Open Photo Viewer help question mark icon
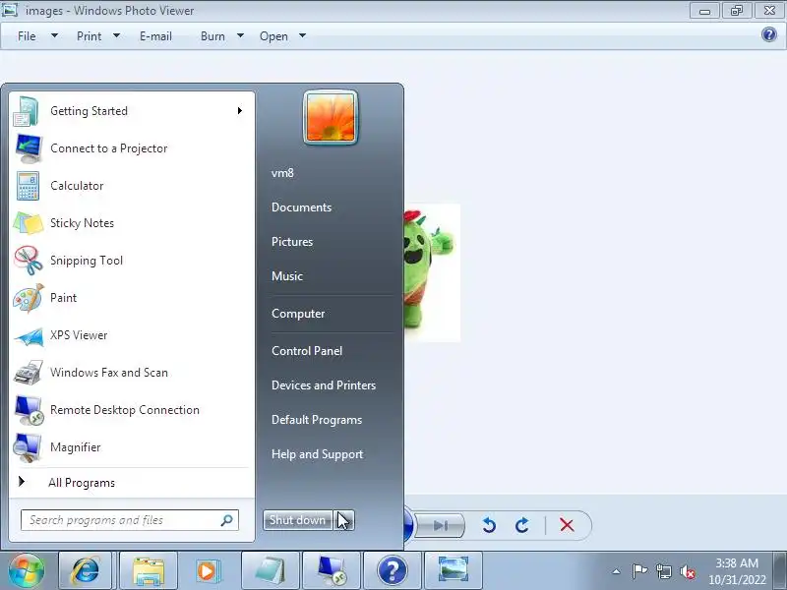This screenshot has width=787, height=590. pyautogui.click(x=769, y=34)
